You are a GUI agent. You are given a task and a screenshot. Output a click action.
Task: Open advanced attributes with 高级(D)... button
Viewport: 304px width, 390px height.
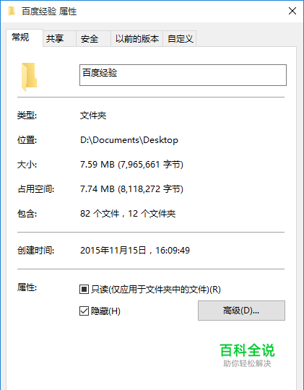(x=241, y=311)
